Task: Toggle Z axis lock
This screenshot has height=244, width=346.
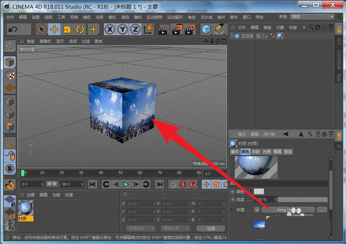Action: pyautogui.click(x=135, y=29)
